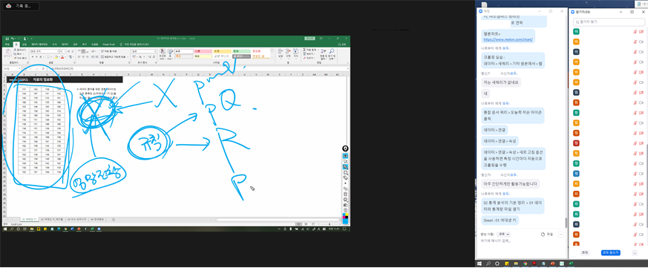Choose the rectangle shape annotation tool
648x268 pixels.
[345, 172]
